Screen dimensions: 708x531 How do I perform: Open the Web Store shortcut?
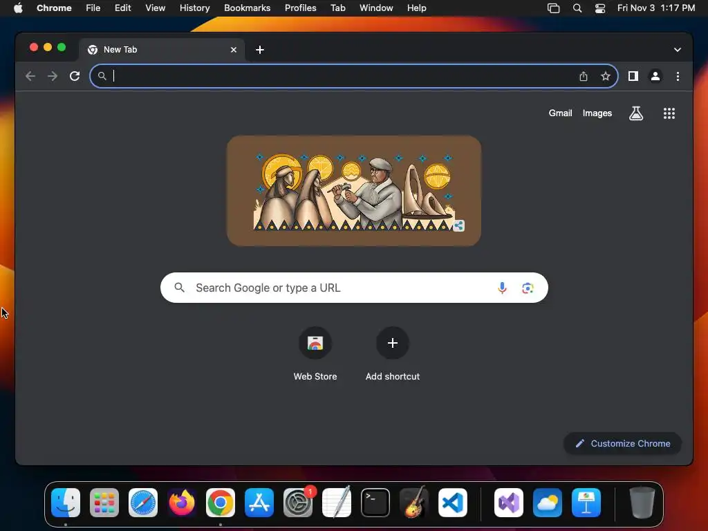315,355
